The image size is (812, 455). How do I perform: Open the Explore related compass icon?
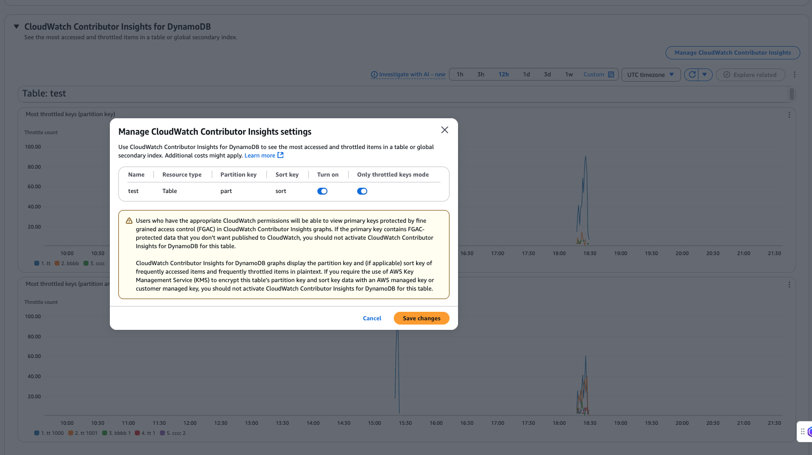click(727, 74)
